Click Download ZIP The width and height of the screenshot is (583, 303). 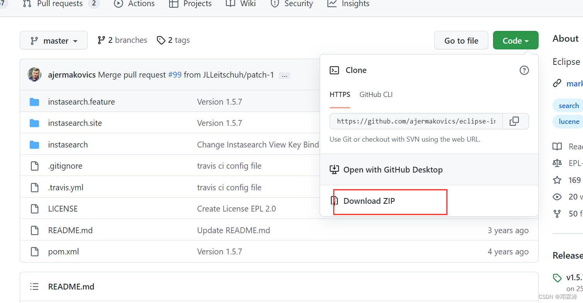368,201
